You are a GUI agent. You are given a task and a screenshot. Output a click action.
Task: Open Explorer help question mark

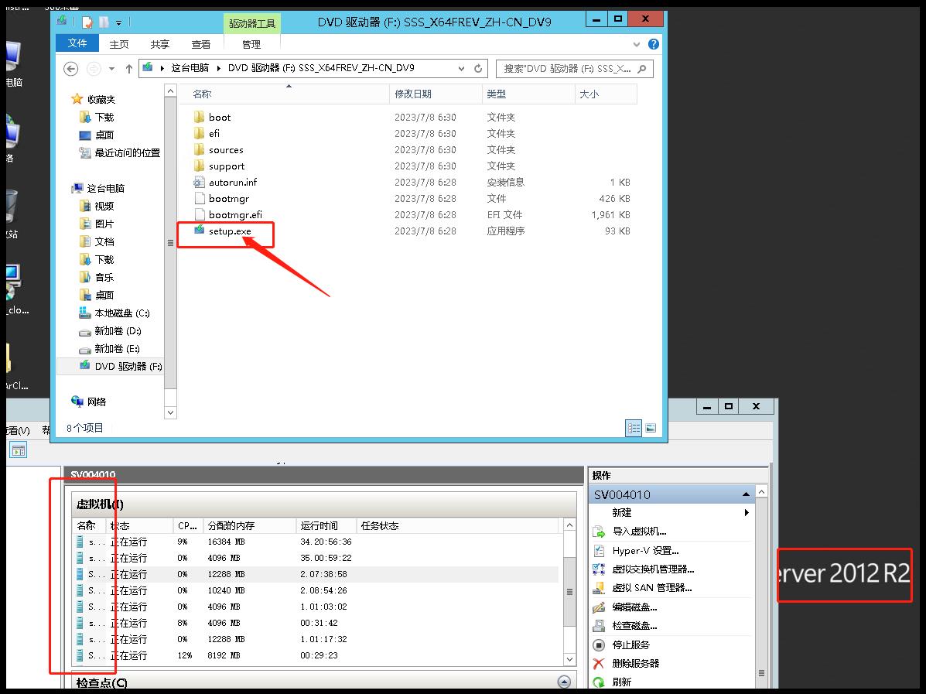(653, 44)
